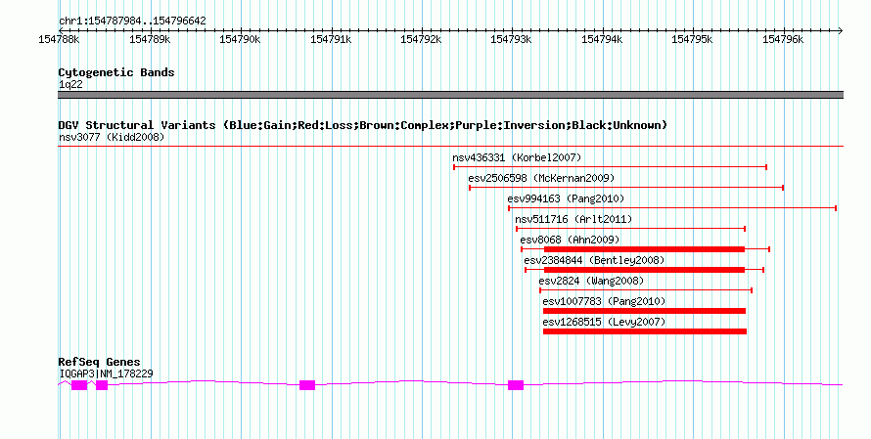Screen dimensions: 871x439
Task: Open the nsv511716 (Arlt2011) variant label
Action: (x=573, y=219)
